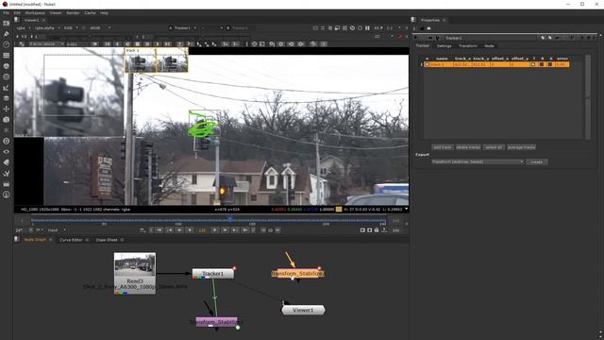Image resolution: width=604 pixels, height=340 pixels.
Task: Open the 'if error above' dropdown
Action: (46, 44)
